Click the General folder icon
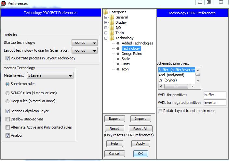This screenshot has height=161, width=229. (112, 17)
